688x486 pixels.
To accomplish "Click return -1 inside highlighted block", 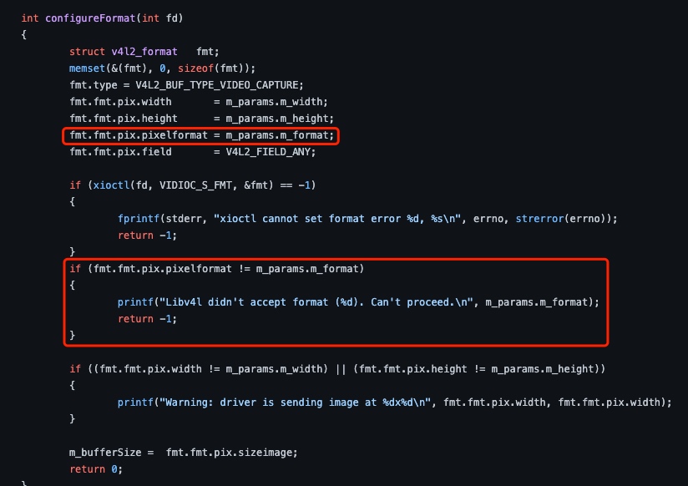I will click(147, 319).
